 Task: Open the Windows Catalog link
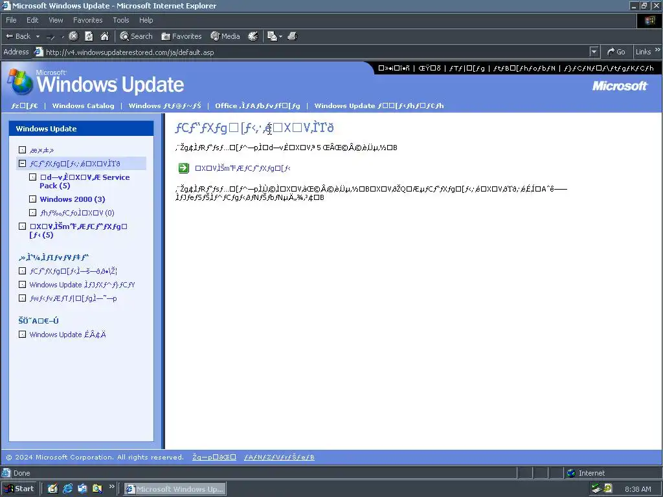[x=83, y=105]
